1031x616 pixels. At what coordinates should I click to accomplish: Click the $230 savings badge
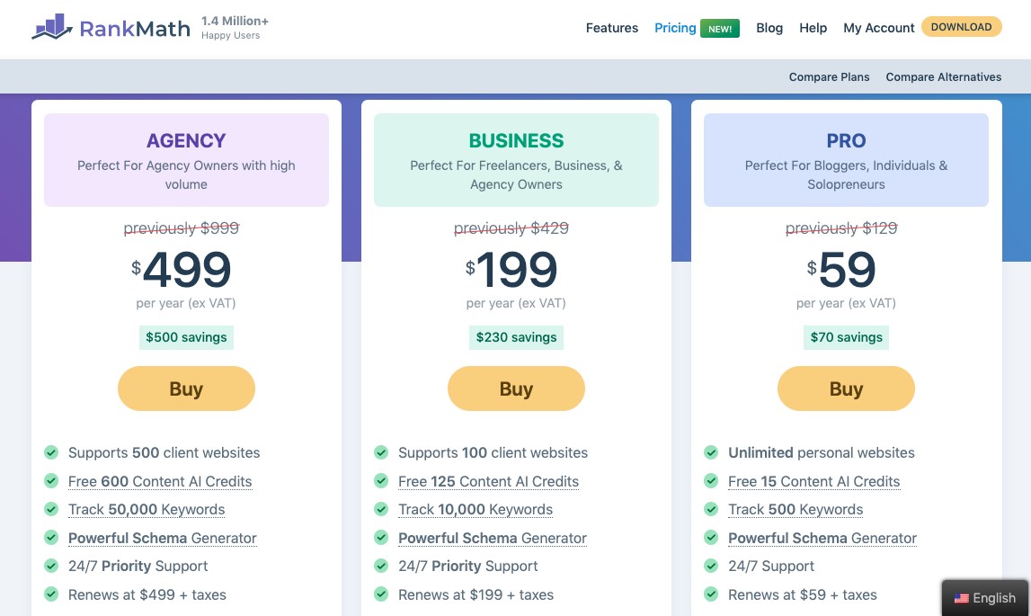click(516, 337)
